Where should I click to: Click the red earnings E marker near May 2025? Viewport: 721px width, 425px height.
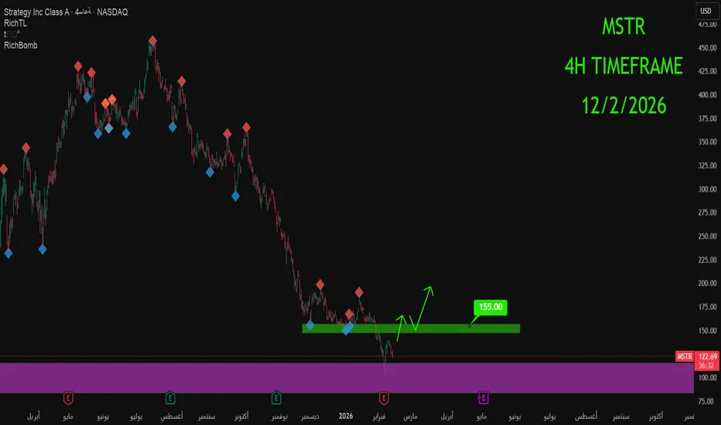pyautogui.click(x=68, y=398)
